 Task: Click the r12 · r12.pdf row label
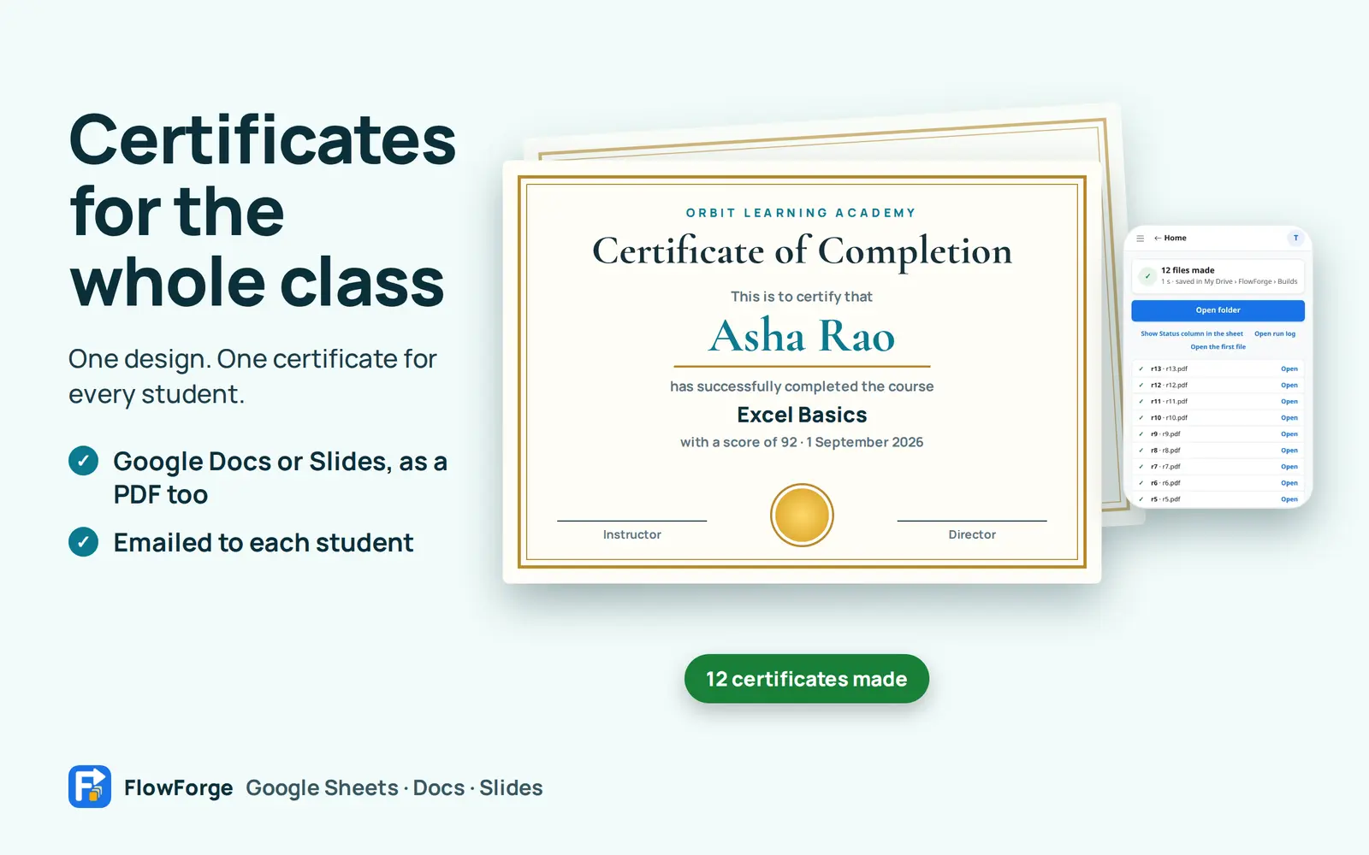click(x=1169, y=386)
